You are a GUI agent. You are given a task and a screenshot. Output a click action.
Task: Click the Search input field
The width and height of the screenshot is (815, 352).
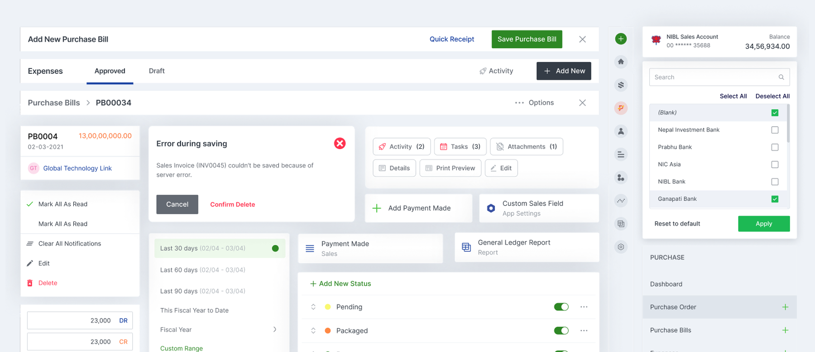pyautogui.click(x=719, y=77)
